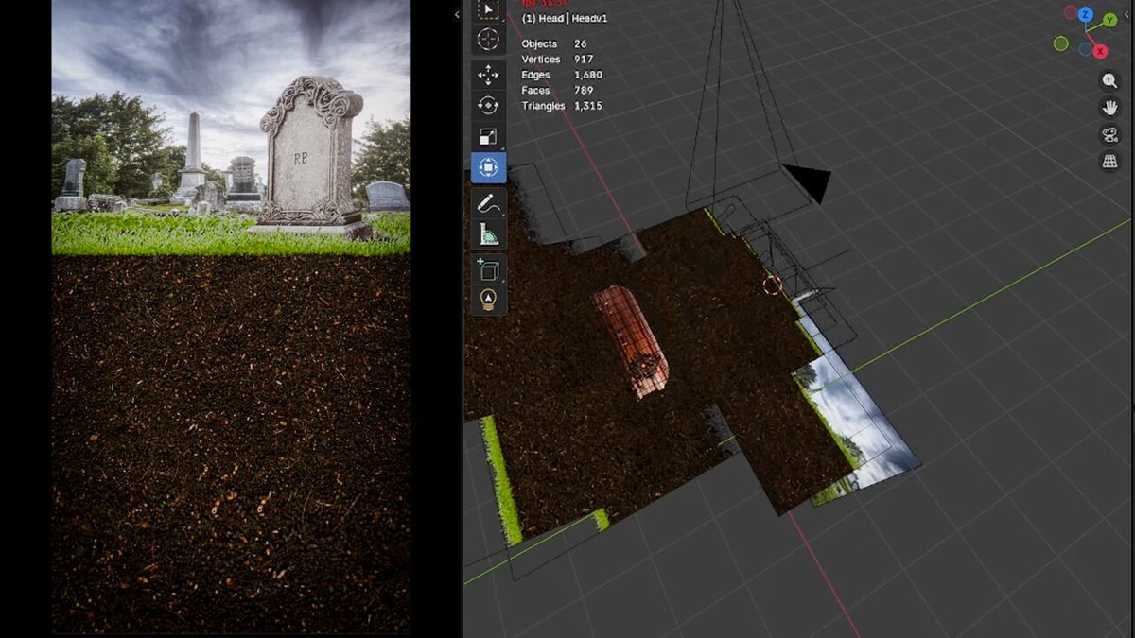Click the pan hand navigation icon

[1110, 107]
